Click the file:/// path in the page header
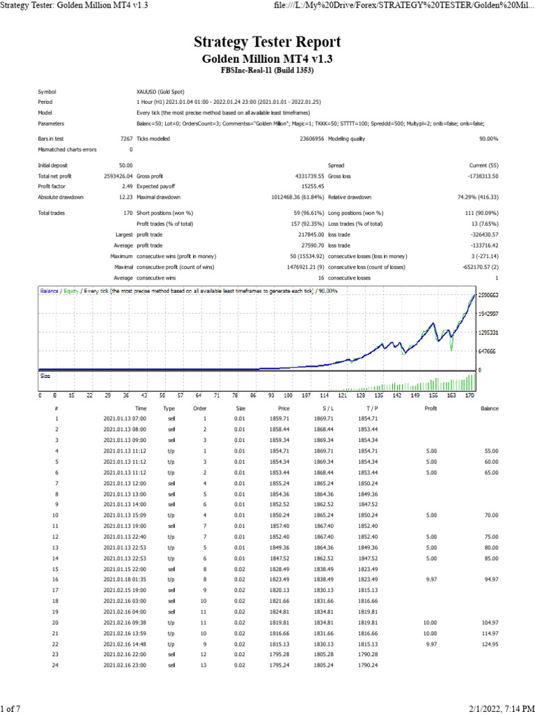 click(x=403, y=5)
